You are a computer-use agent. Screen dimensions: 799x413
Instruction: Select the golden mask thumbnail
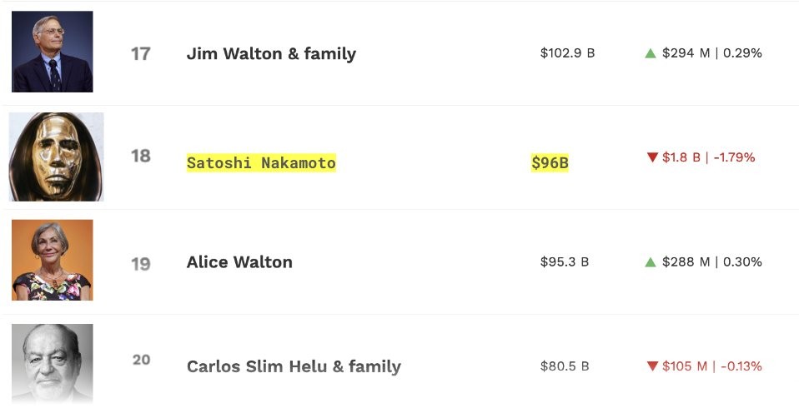click(x=56, y=157)
